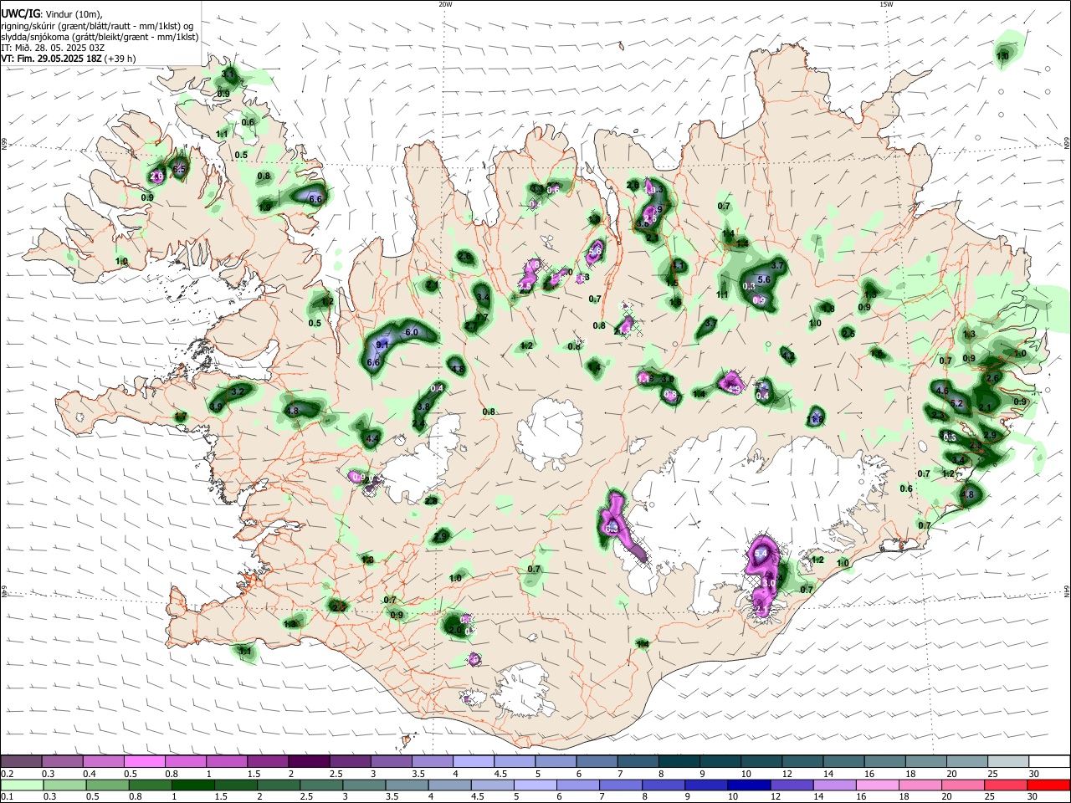This screenshot has width=1071, height=803.
Task: Click the 'IT: Mið. 28. 05. 2025 03Z' line
Action: coord(53,48)
